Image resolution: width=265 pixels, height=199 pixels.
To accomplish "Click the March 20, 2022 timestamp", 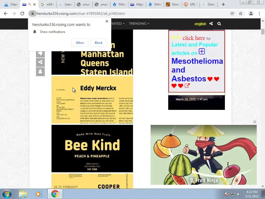I will pyautogui.click(x=192, y=99).
